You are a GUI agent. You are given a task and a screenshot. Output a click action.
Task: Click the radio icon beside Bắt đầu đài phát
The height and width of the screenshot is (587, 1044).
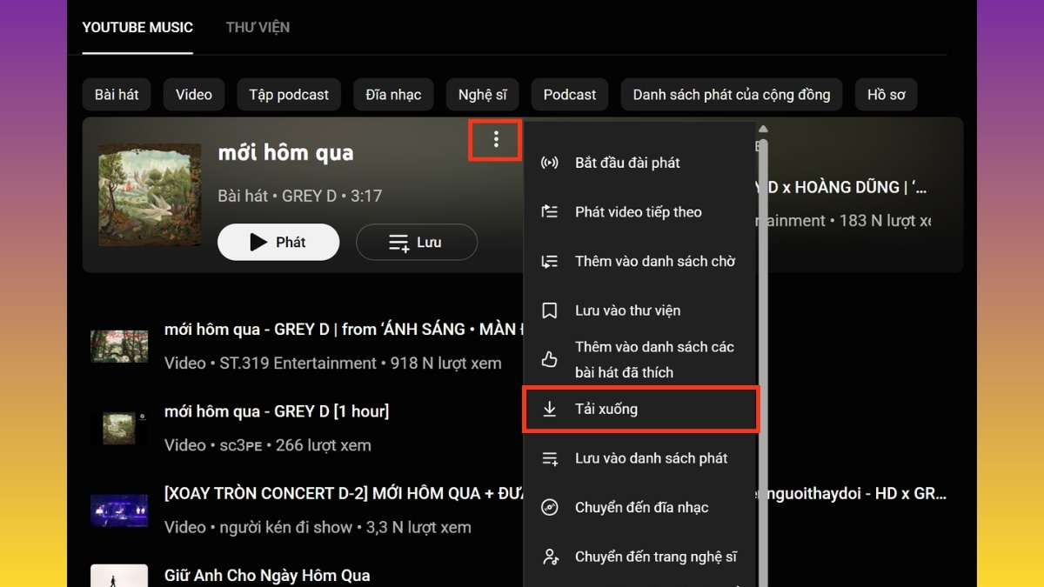click(549, 163)
